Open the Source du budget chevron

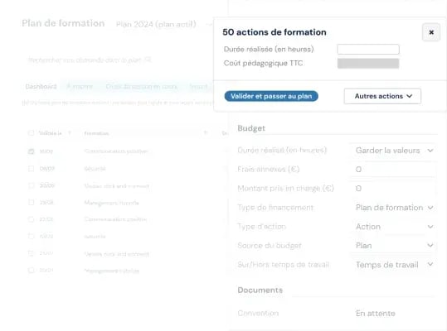[430, 246]
